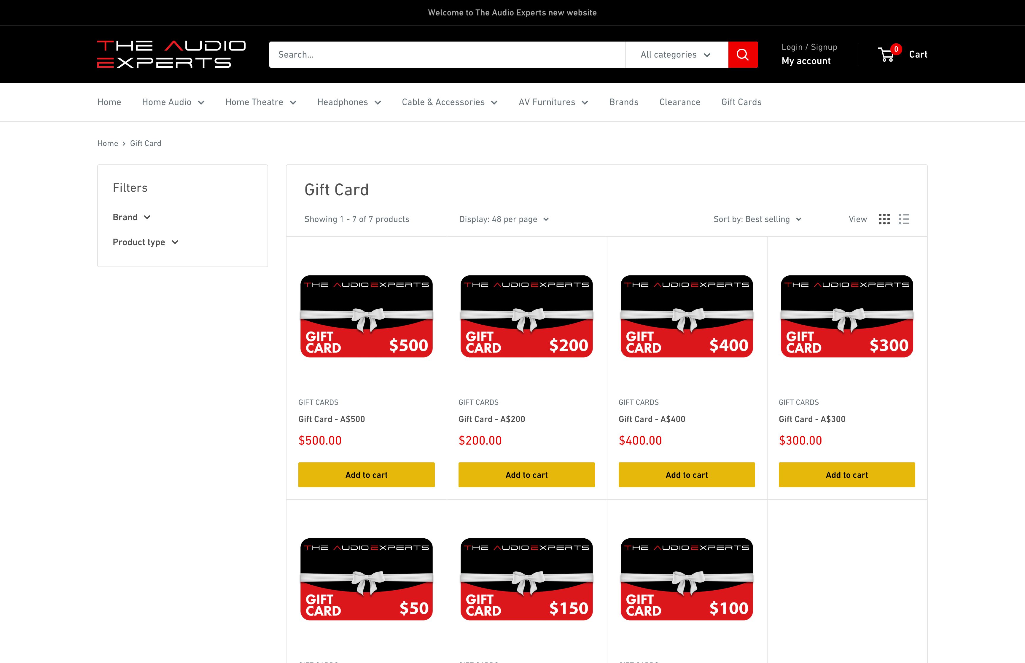Expand the Product type filter

click(145, 242)
